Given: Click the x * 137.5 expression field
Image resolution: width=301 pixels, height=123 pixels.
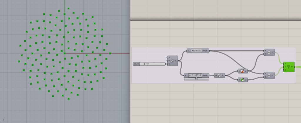Looking at the screenshot, I should 194,75.
